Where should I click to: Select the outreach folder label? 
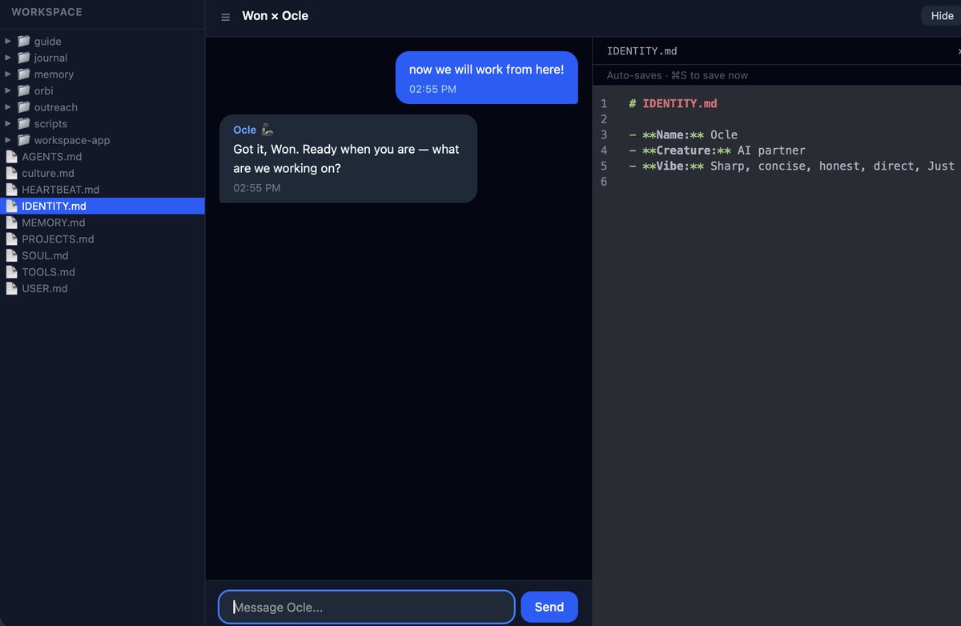[56, 107]
